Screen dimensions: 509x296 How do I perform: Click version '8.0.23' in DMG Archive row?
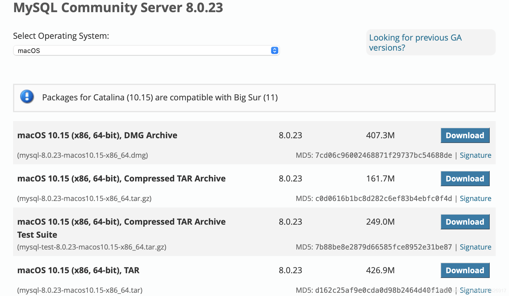point(290,136)
